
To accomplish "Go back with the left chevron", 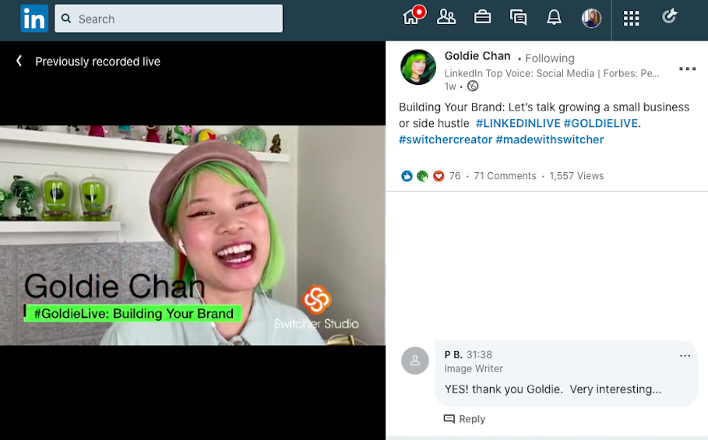I will (x=19, y=61).
